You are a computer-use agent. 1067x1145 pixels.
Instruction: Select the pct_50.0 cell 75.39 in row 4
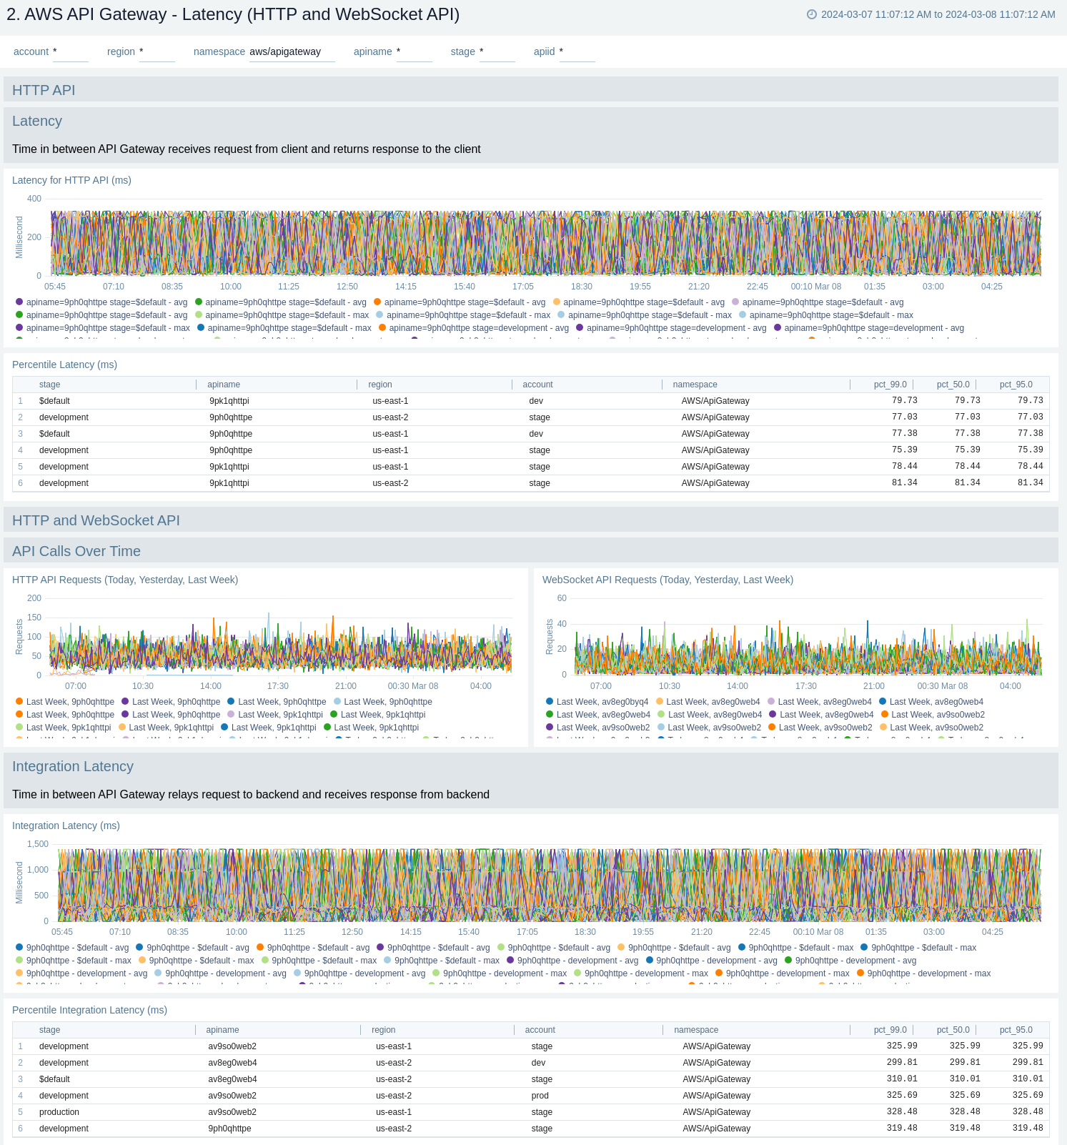coord(967,450)
